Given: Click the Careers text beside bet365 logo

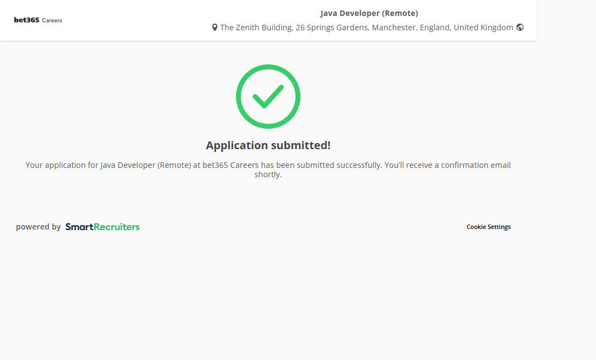Looking at the screenshot, I should pyautogui.click(x=52, y=20).
